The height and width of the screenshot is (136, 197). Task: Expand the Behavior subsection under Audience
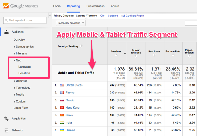click(20, 81)
